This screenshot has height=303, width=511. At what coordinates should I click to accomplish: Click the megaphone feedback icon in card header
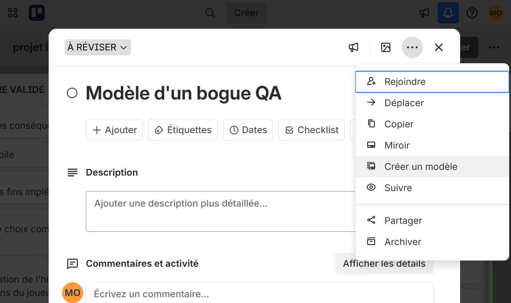tap(353, 47)
